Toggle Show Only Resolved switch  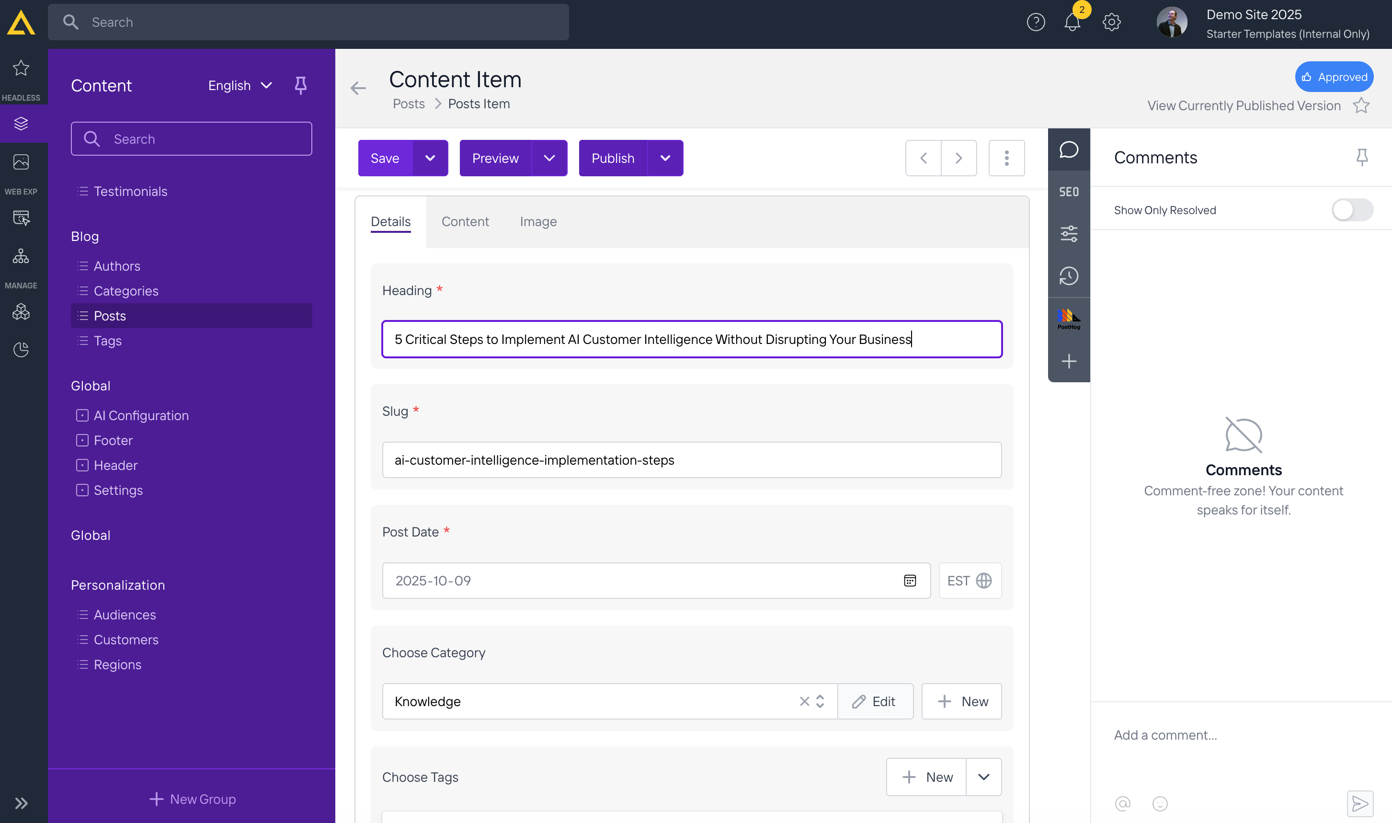pos(1352,210)
